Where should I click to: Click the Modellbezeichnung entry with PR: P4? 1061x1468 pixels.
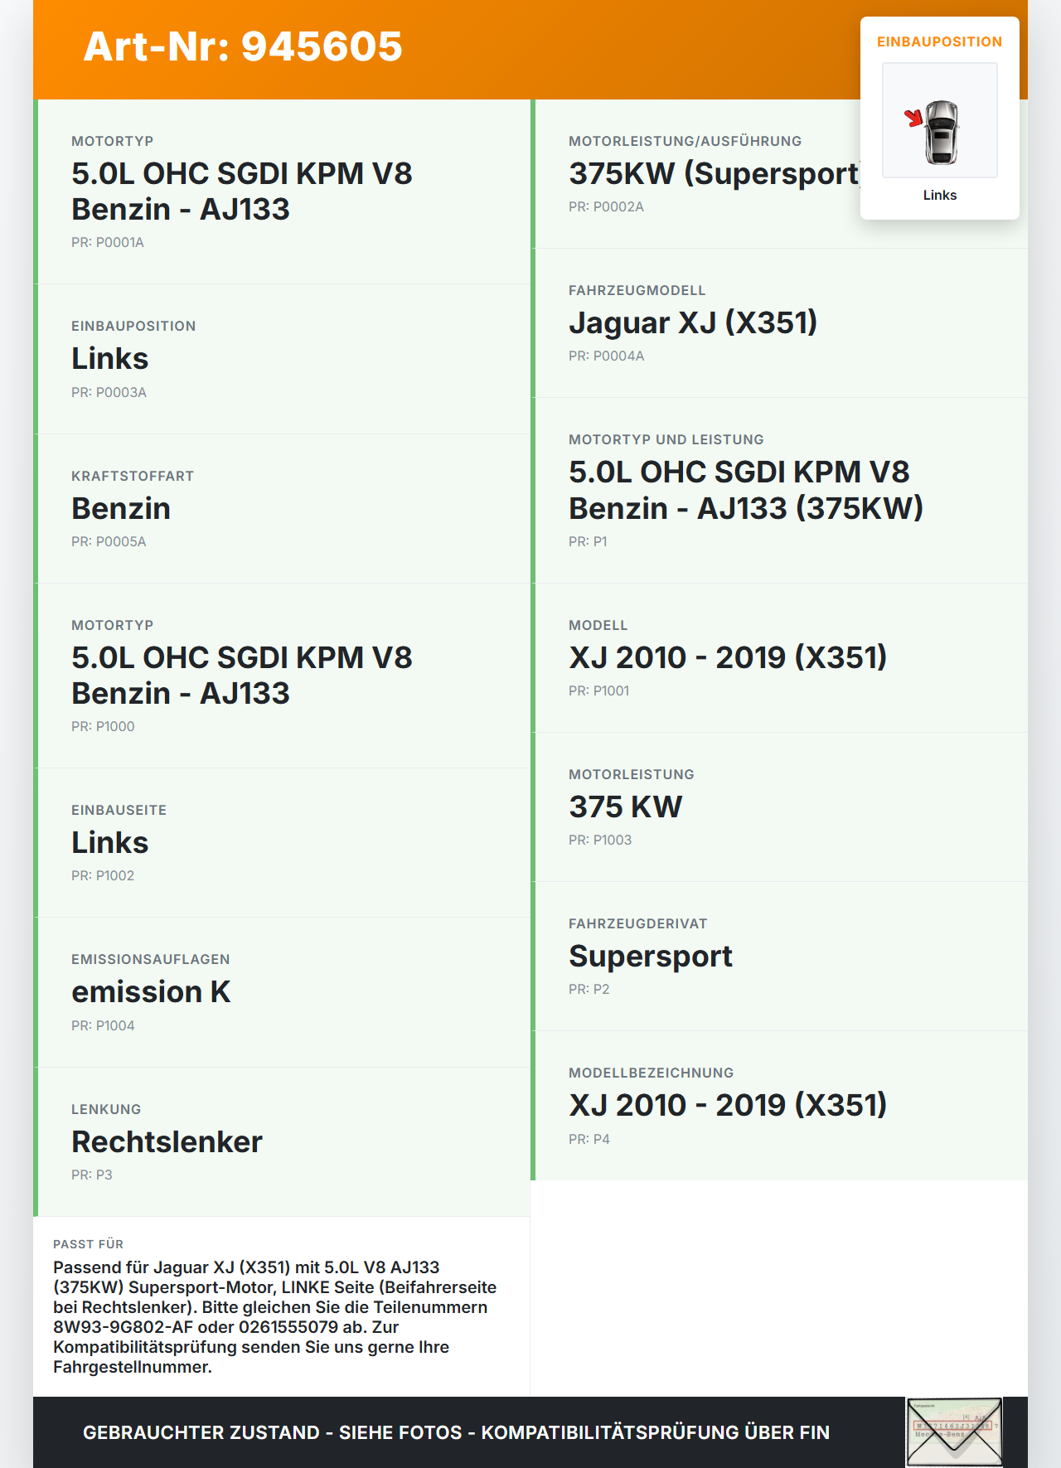tap(779, 1106)
